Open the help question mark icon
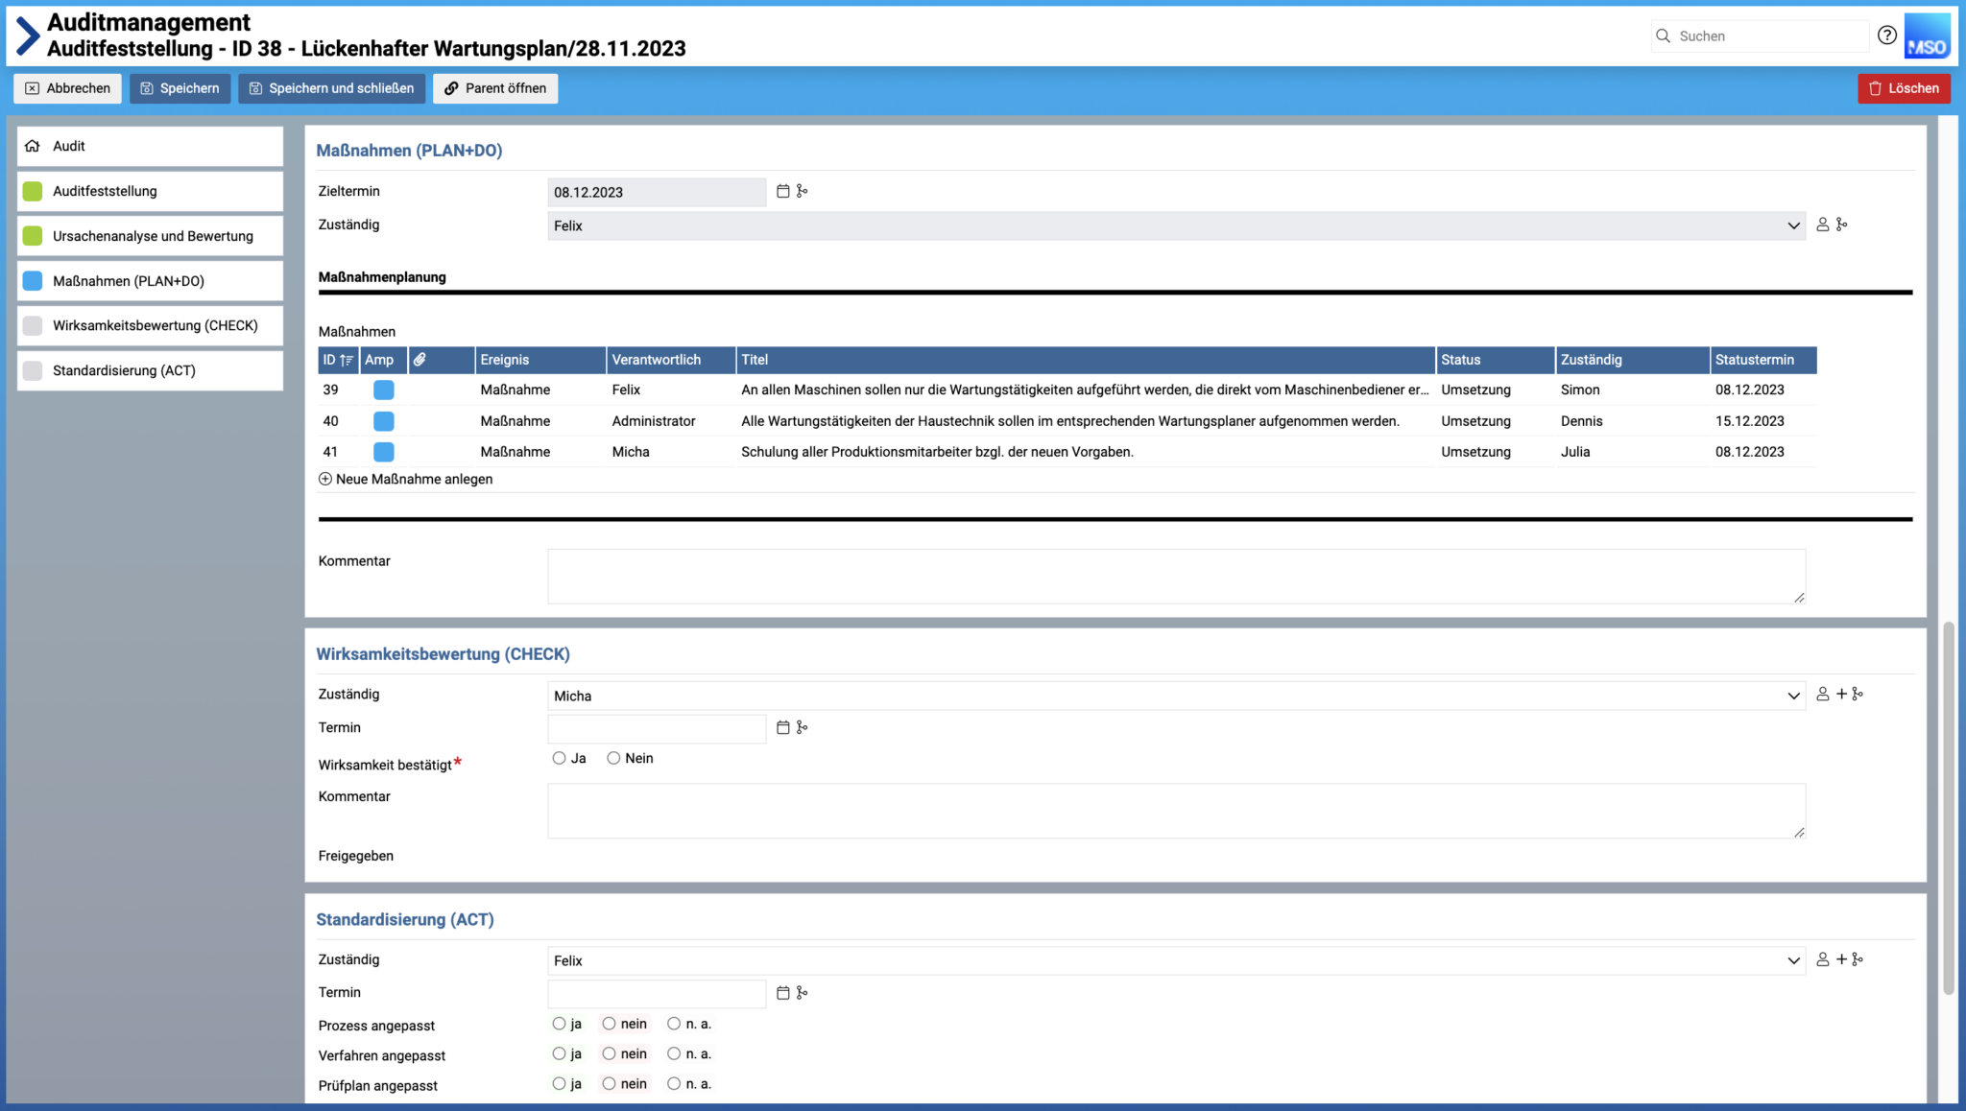 click(1886, 35)
